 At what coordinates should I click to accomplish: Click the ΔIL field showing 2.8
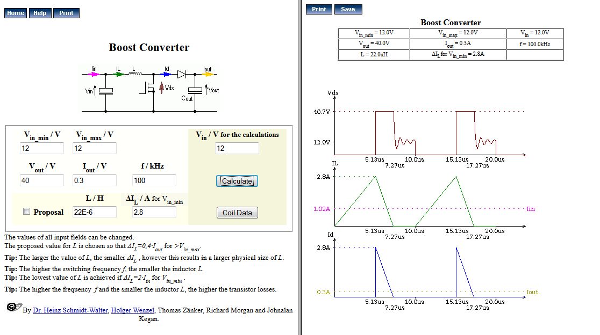pyautogui.click(x=154, y=212)
